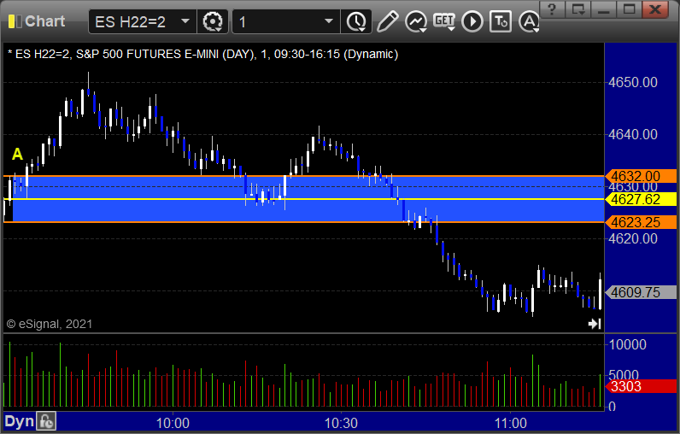This screenshot has height=434, width=680.
Task: Click the orange 4632.00 price label
Action: coord(641,176)
